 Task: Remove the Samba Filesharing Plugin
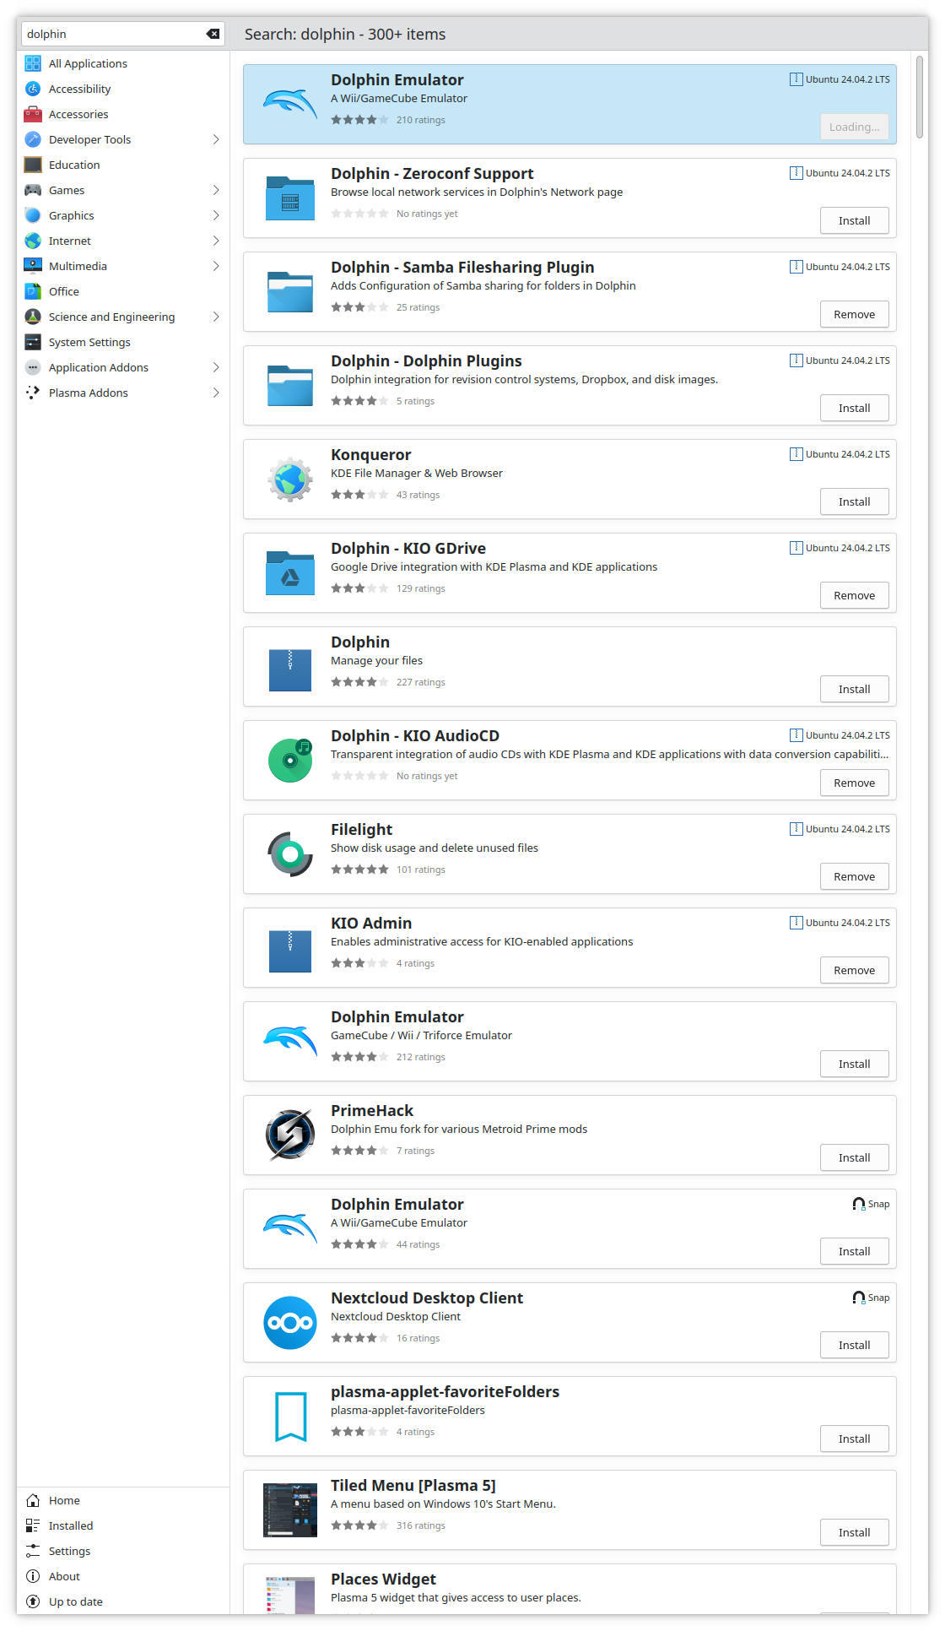[x=855, y=314]
